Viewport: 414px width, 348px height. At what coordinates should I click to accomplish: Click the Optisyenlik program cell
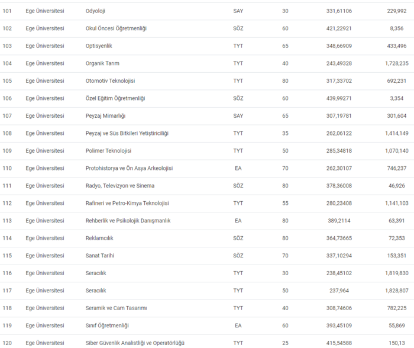pyautogui.click(x=99, y=46)
